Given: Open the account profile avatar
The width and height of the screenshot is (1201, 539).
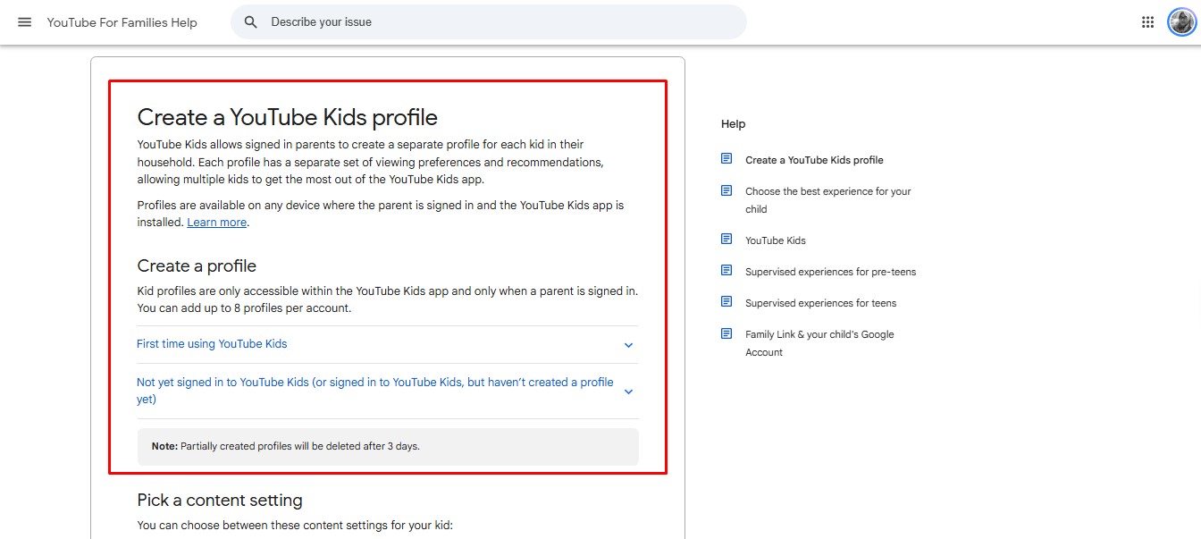Looking at the screenshot, I should [1181, 22].
